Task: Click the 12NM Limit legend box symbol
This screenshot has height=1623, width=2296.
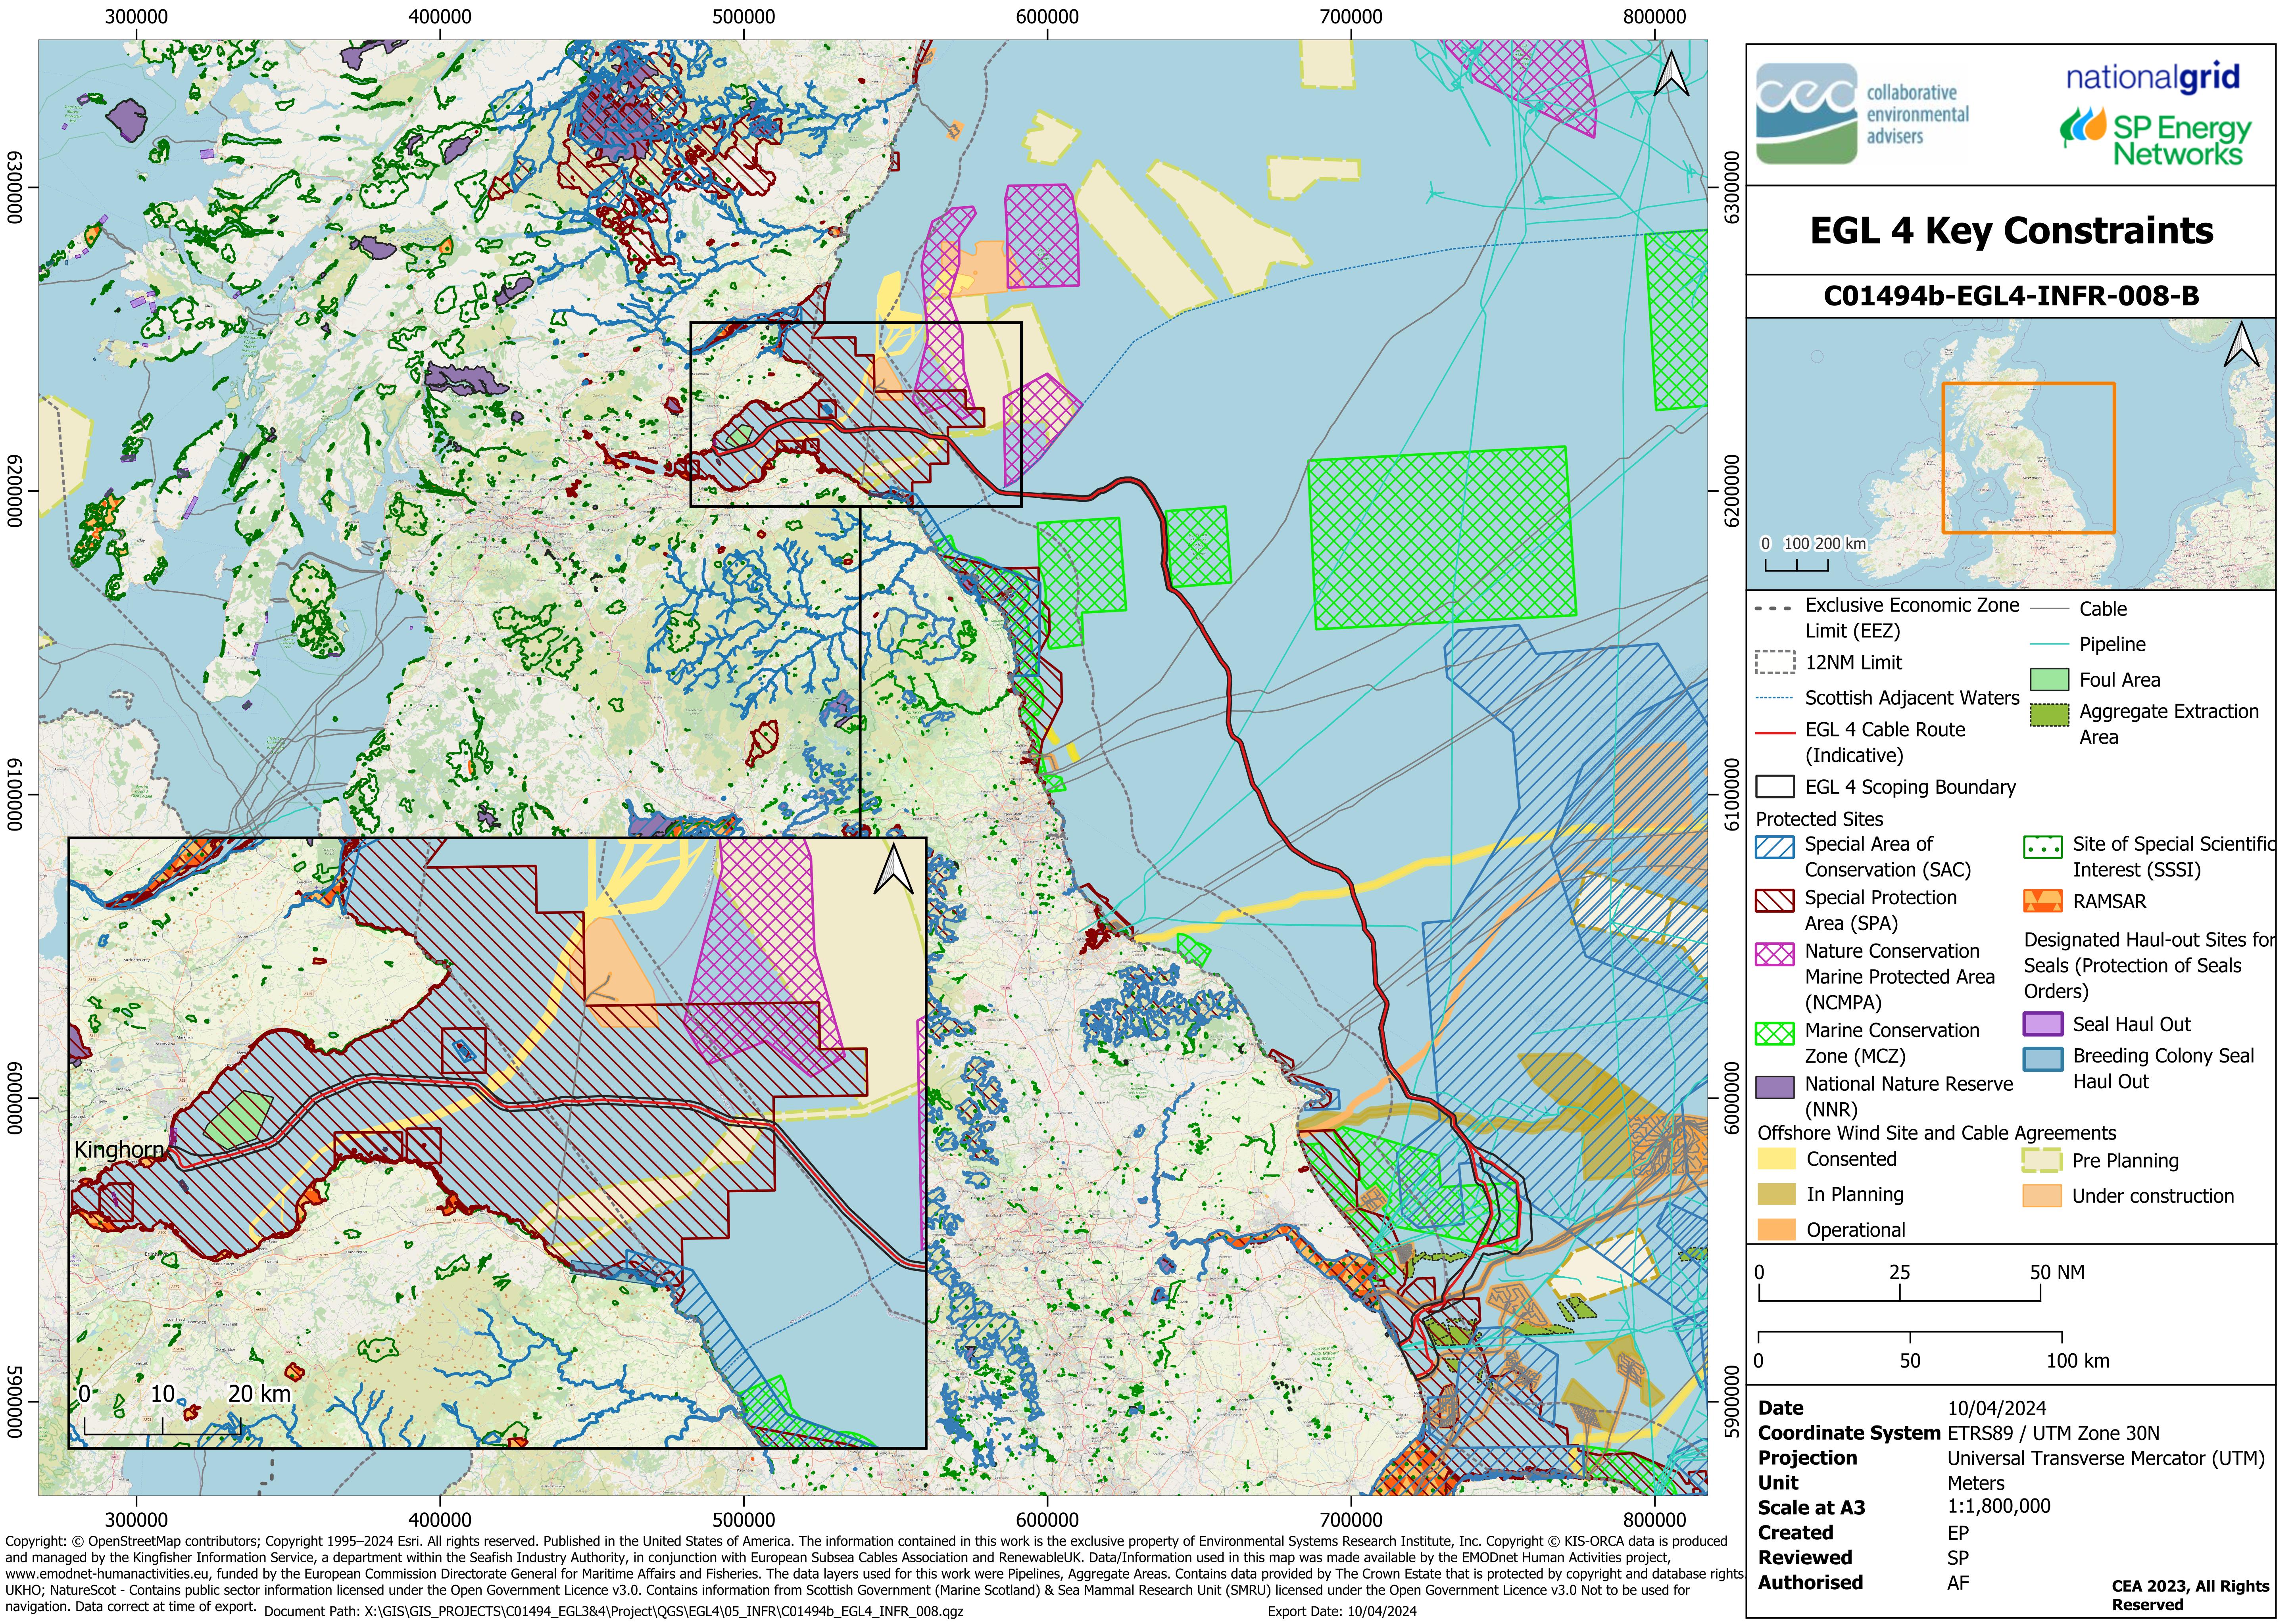Action: click(1775, 663)
